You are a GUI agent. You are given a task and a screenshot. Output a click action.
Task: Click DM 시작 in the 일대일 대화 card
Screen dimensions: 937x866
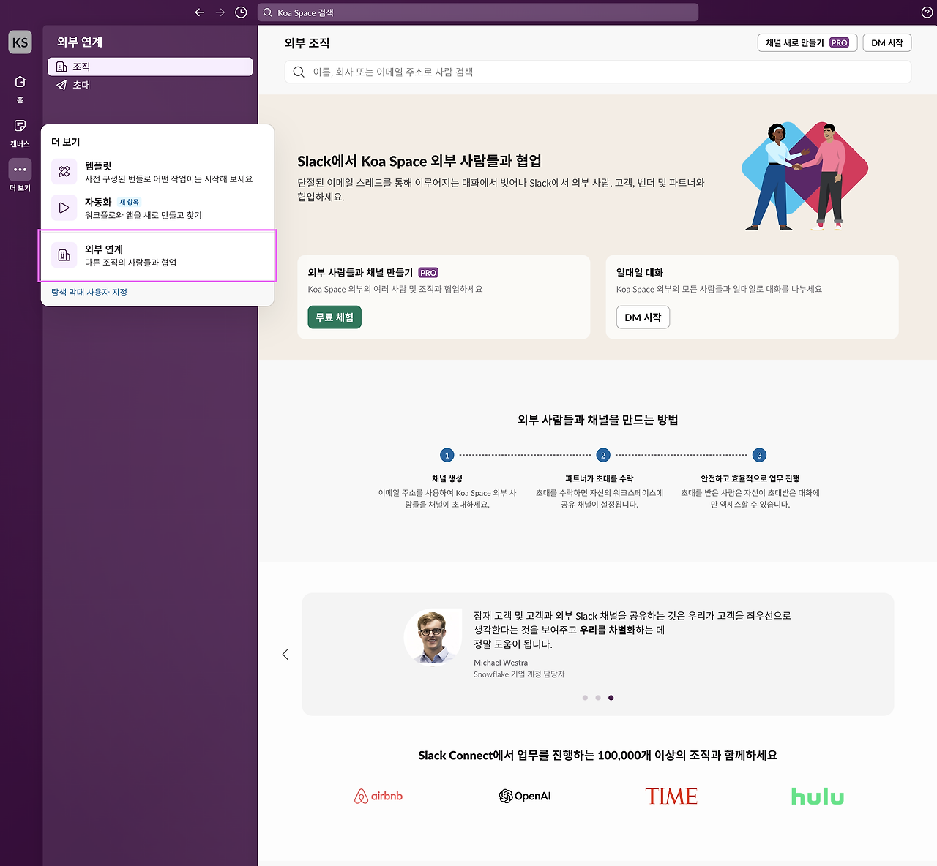[x=643, y=317]
